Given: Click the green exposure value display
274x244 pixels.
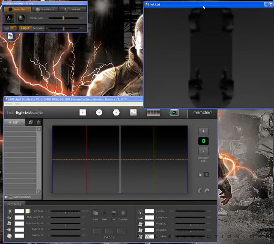Looking at the screenshot, I should (203, 141).
